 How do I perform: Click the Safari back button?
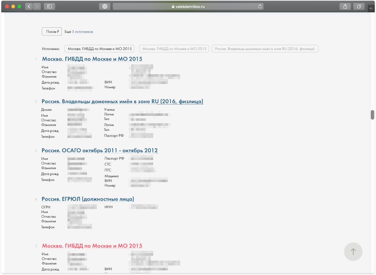[x=29, y=6]
